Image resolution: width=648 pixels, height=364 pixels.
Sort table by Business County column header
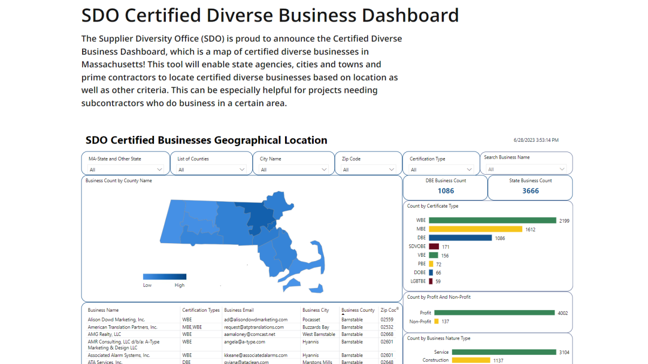[x=358, y=310]
